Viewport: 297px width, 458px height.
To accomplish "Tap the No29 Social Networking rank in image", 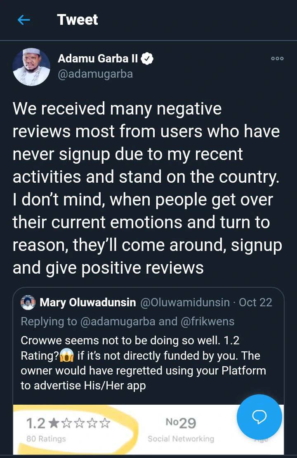I will click(x=181, y=429).
